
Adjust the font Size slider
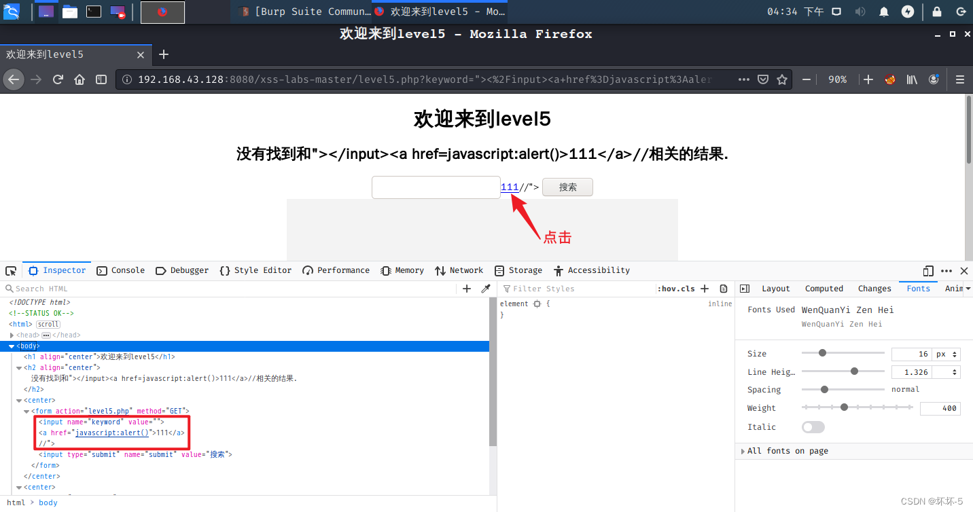tap(843, 353)
